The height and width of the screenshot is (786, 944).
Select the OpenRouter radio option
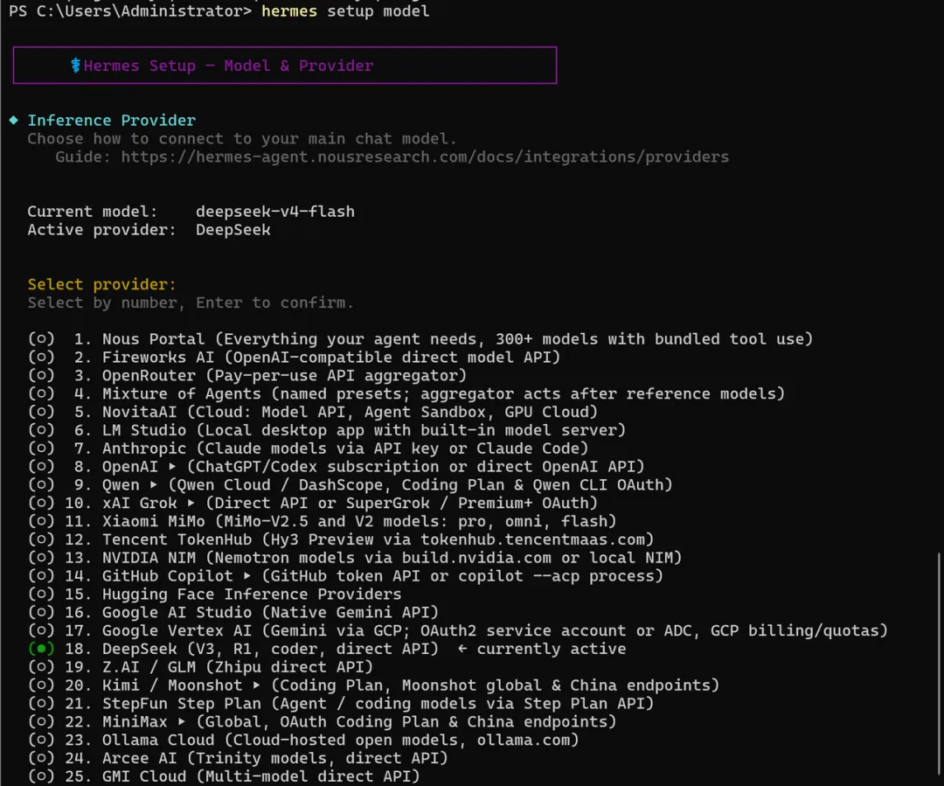[x=41, y=375]
